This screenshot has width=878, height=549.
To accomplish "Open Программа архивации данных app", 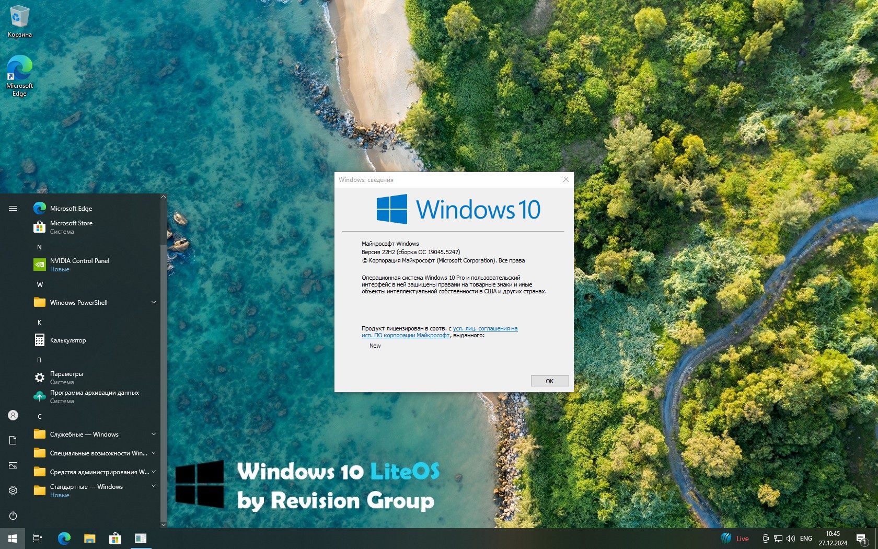I will tap(94, 396).
